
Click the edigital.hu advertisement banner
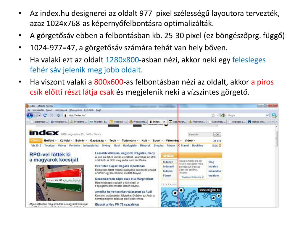click(191, 197)
